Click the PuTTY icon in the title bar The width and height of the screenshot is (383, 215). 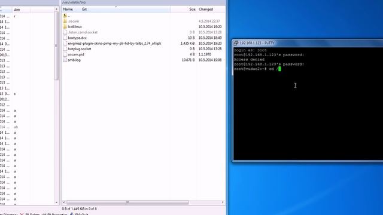point(236,43)
